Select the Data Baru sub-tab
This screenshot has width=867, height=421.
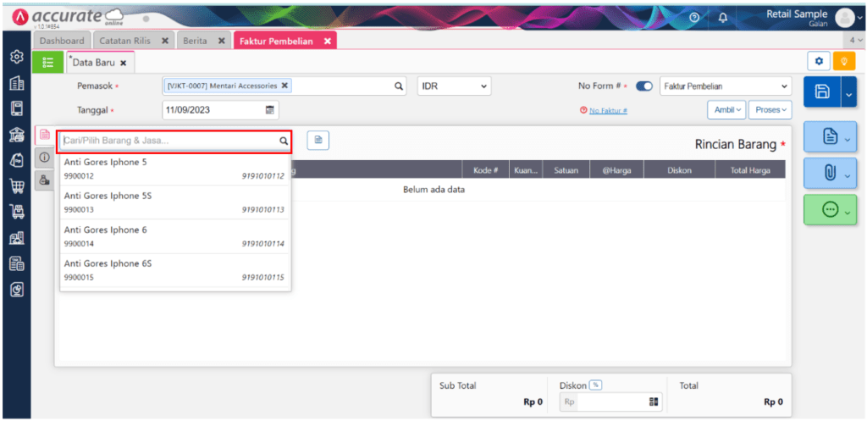[x=93, y=63]
